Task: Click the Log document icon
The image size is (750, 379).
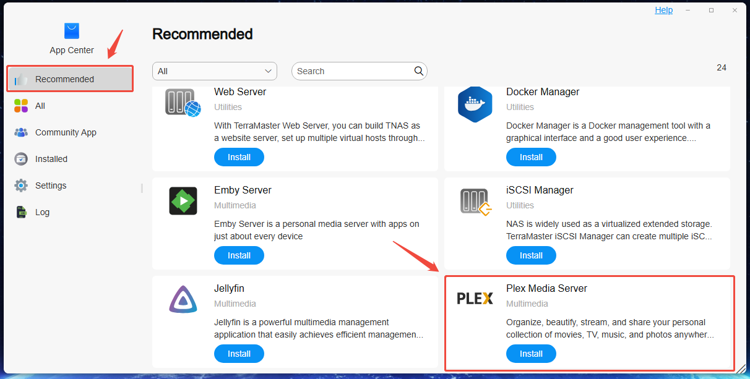Action: pyautogui.click(x=21, y=212)
